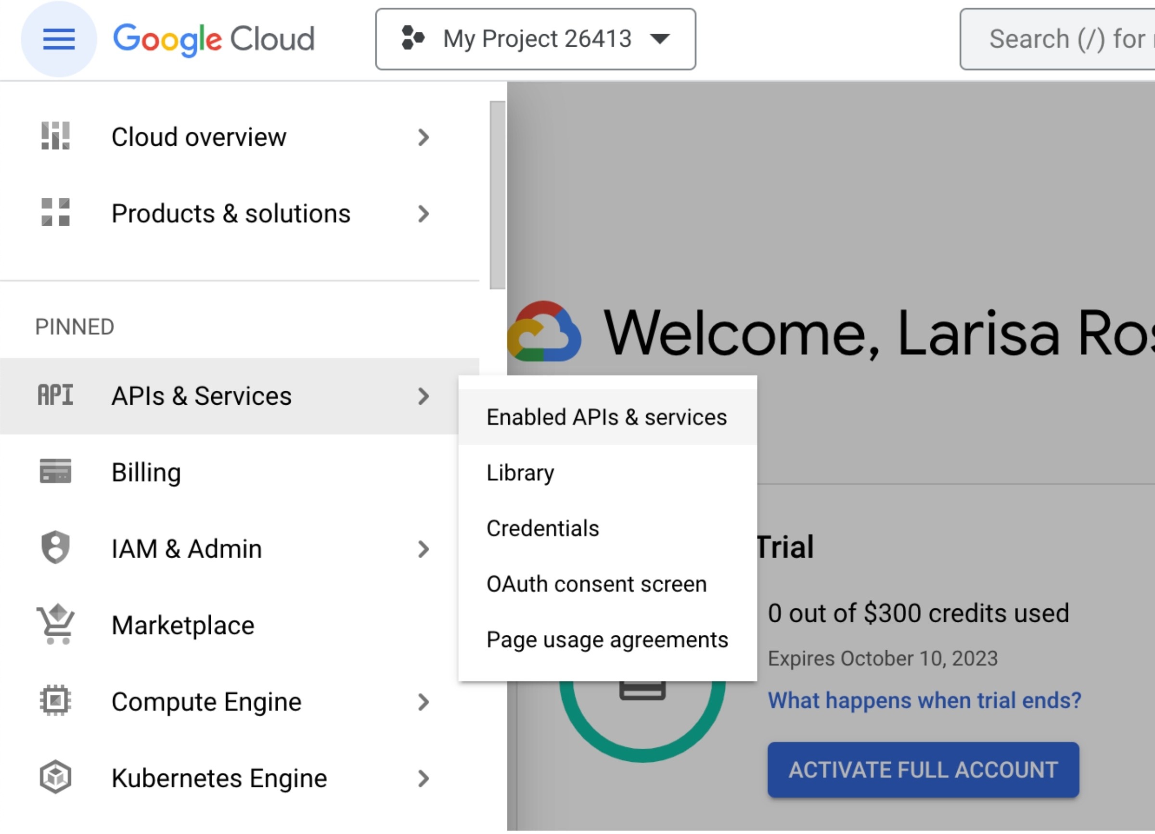This screenshot has width=1155, height=834.
Task: Click the Billing card icon
Action: [x=55, y=472]
